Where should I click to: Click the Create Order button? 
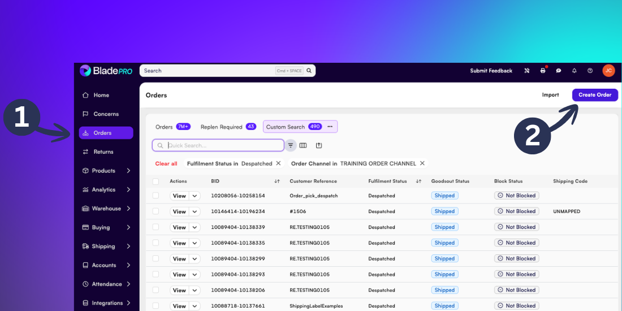[x=595, y=95]
